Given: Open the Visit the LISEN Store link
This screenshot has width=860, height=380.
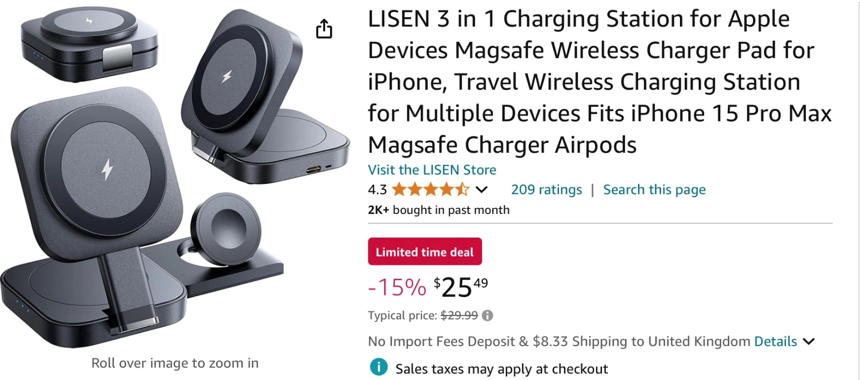Looking at the screenshot, I should tap(432, 170).
